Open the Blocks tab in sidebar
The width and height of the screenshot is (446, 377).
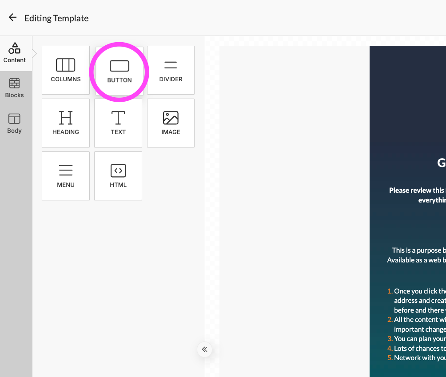coord(15,88)
